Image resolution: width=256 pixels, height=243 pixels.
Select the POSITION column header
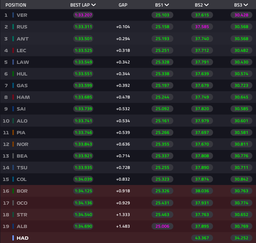point(16,5)
